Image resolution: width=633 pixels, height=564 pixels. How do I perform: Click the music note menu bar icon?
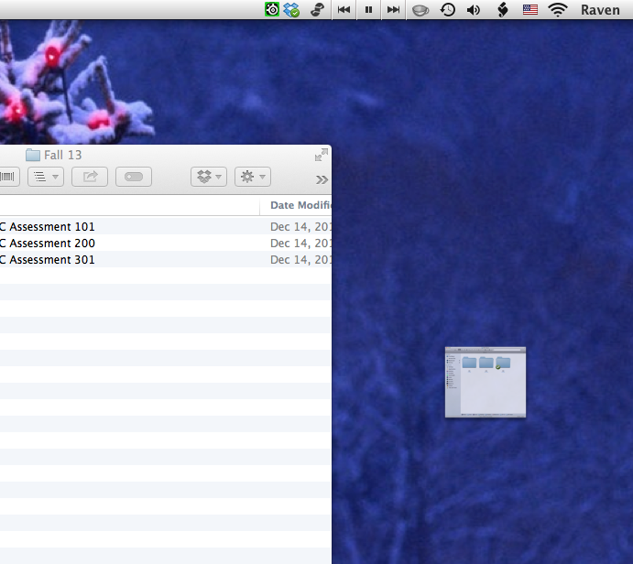pyautogui.click(x=317, y=10)
